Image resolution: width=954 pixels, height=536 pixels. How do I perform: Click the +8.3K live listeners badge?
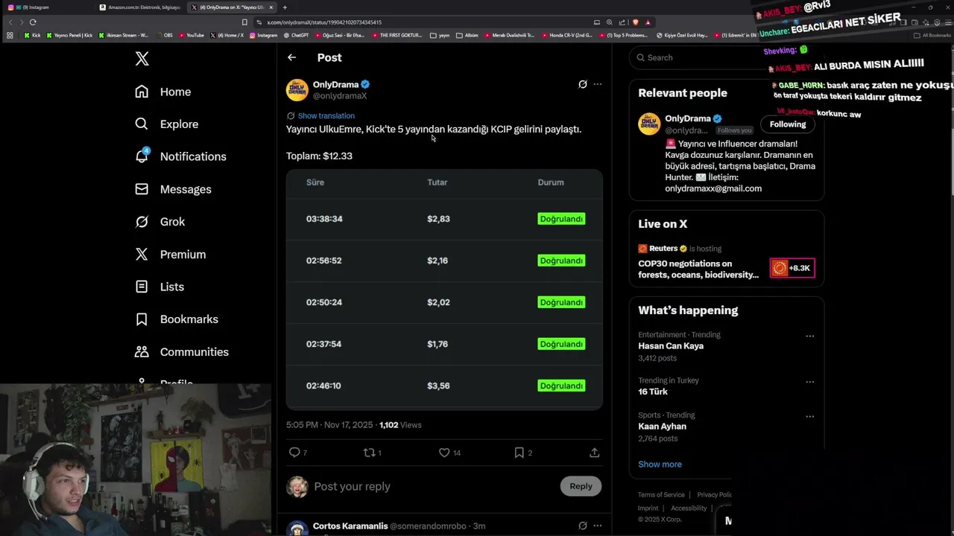point(792,268)
